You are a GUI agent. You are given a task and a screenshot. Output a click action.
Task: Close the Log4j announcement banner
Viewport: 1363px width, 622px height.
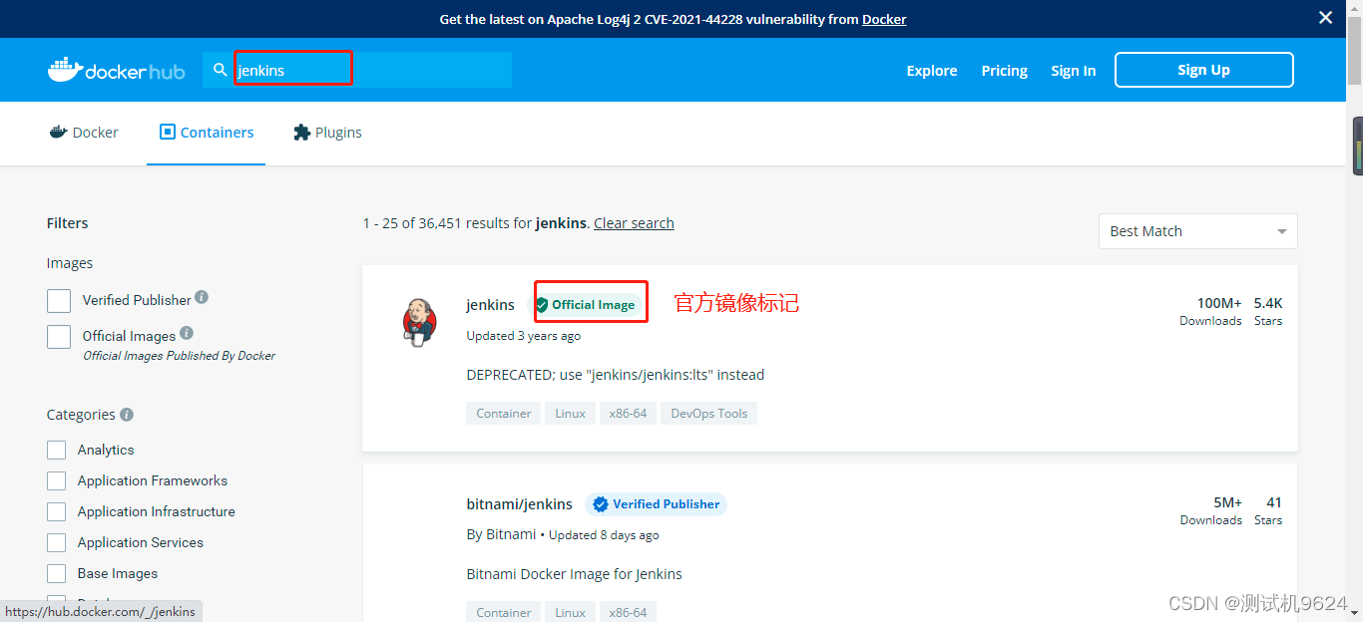point(1325,18)
